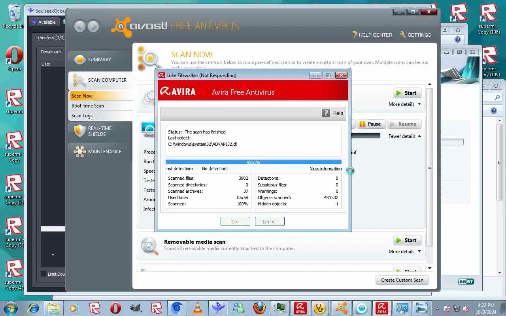
Task: Open Internet Explorer from taskbar
Action: coord(32,308)
